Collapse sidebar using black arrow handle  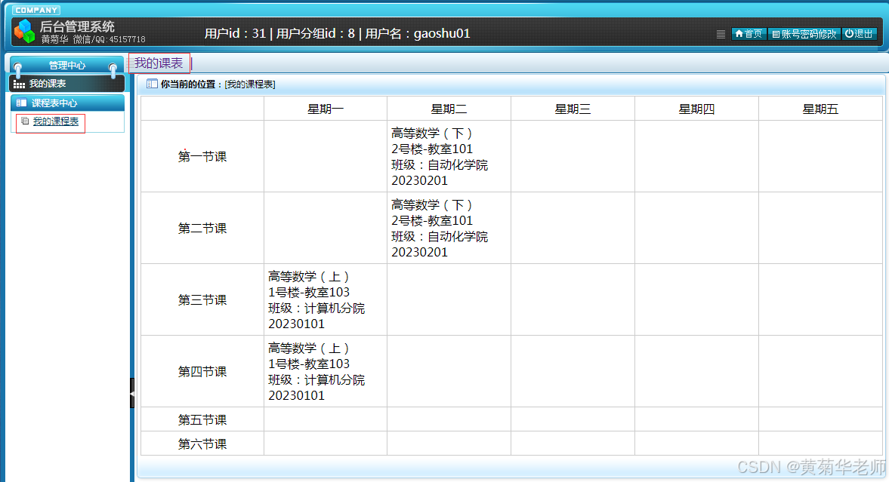132,393
